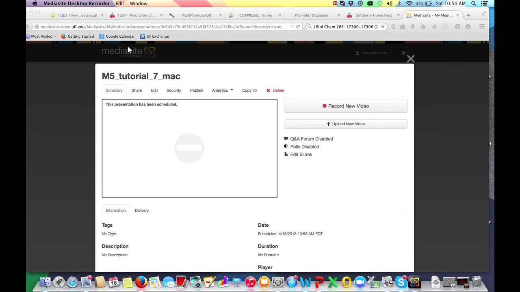The width and height of the screenshot is (520, 292).
Task: Open Firefox from the Dock
Action: pyautogui.click(x=141, y=282)
